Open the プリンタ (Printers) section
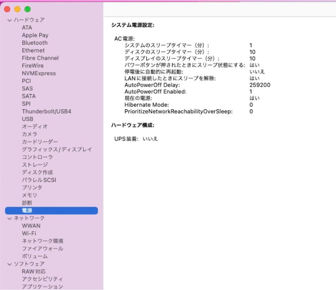 click(32, 187)
